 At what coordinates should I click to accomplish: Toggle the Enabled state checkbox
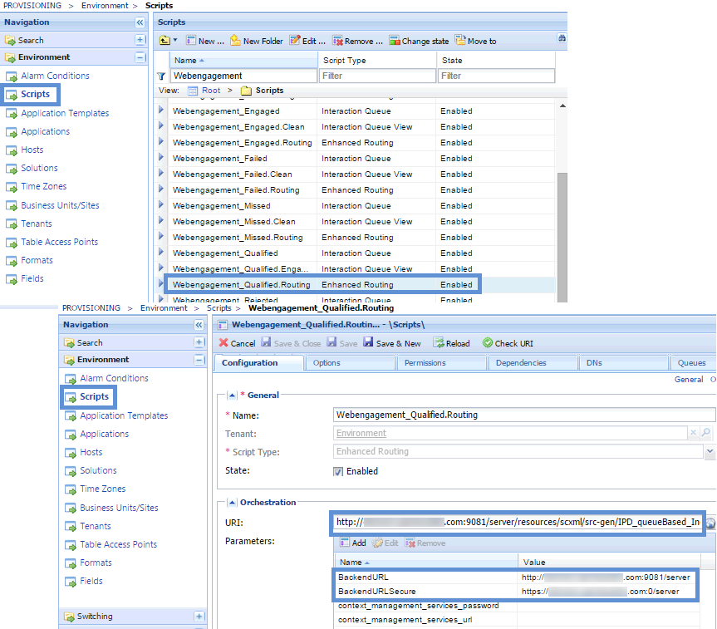click(338, 471)
